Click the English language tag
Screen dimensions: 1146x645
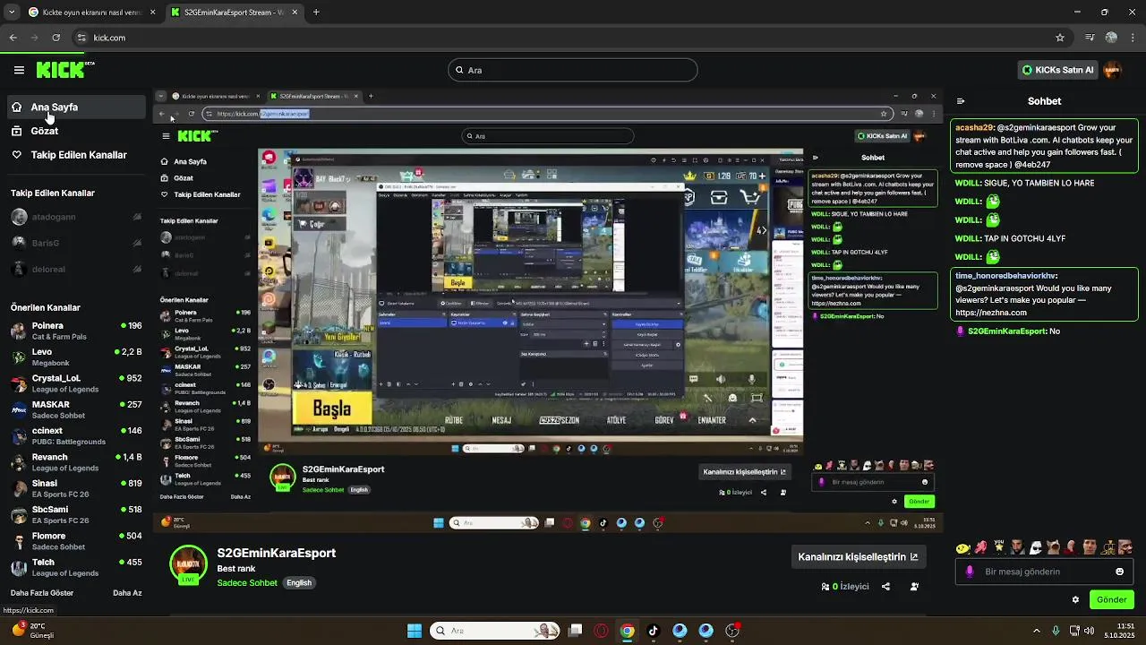tap(299, 583)
